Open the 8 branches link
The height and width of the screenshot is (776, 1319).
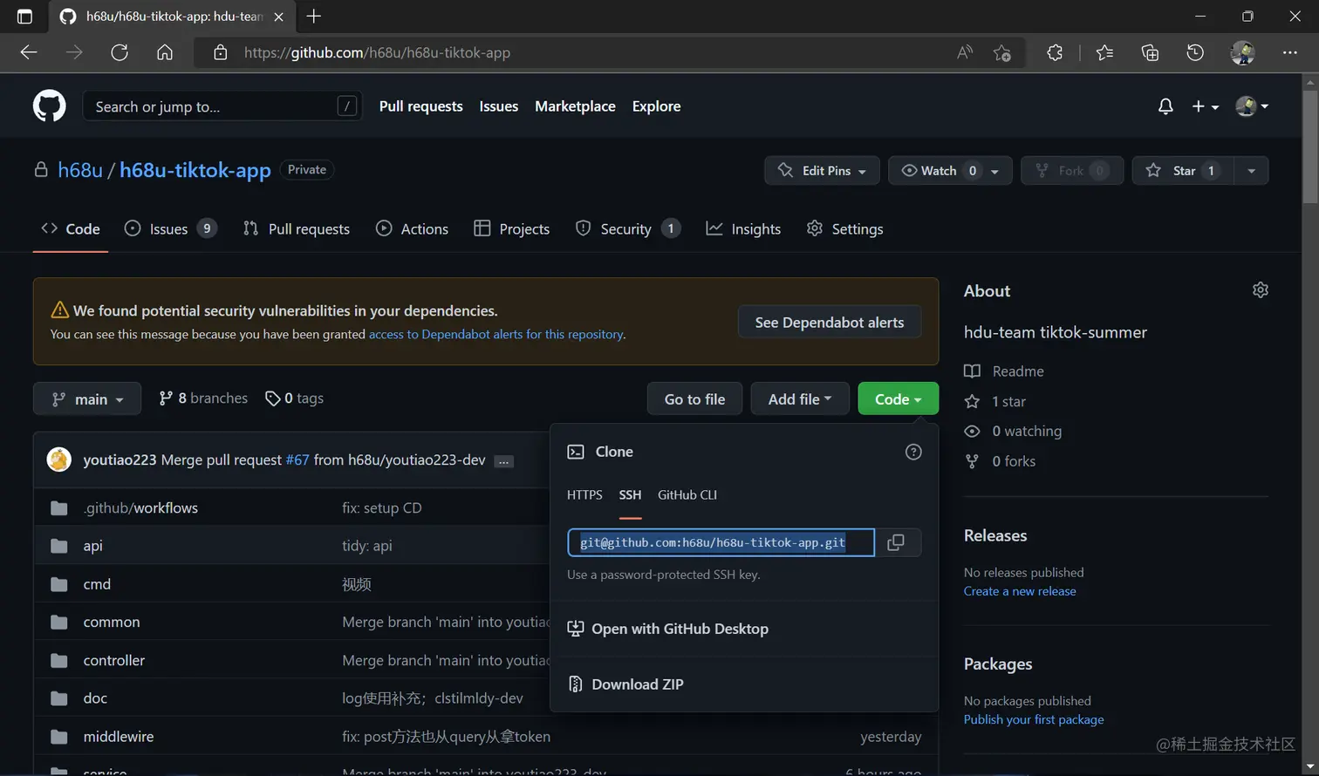click(203, 398)
